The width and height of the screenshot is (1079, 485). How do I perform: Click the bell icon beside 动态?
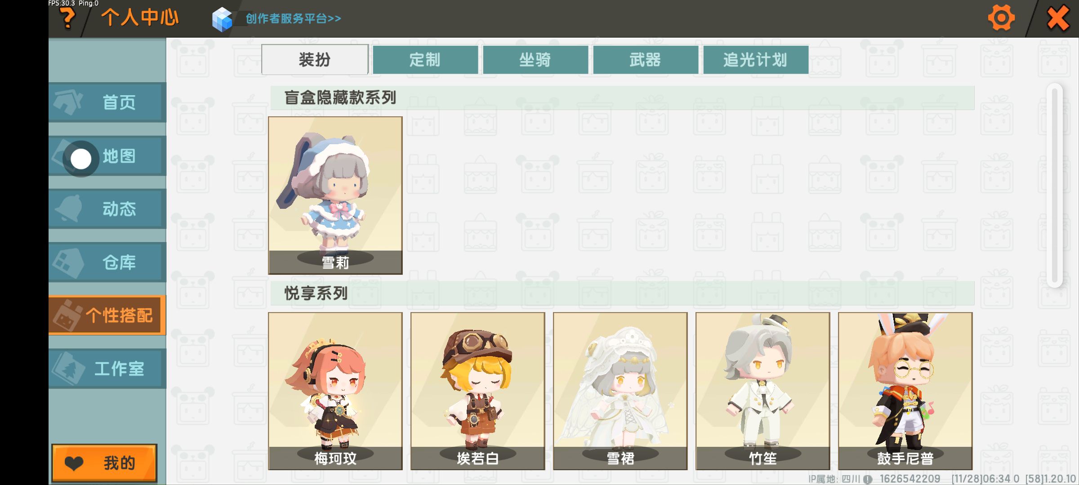pyautogui.click(x=69, y=208)
